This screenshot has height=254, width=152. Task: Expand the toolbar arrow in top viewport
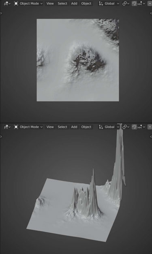pos(1,13)
